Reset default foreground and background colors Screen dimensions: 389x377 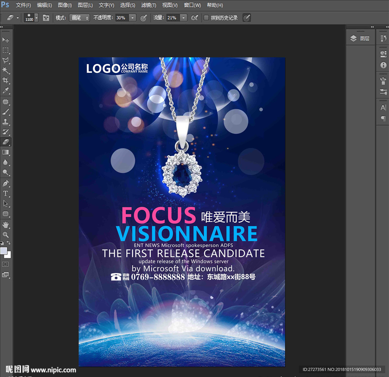click(2, 243)
